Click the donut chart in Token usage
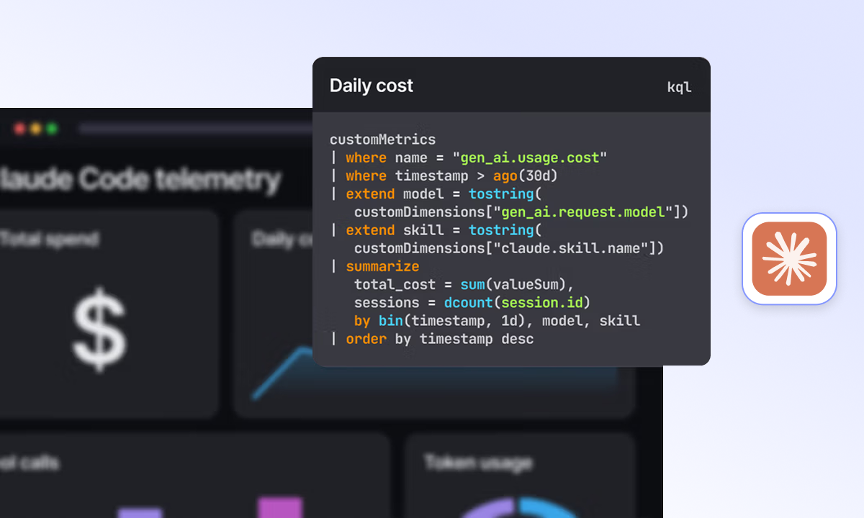 520,508
